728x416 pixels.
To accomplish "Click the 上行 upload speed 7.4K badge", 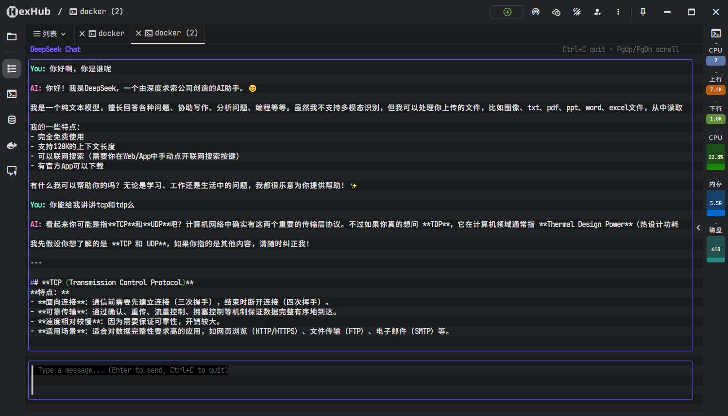I will click(x=716, y=89).
